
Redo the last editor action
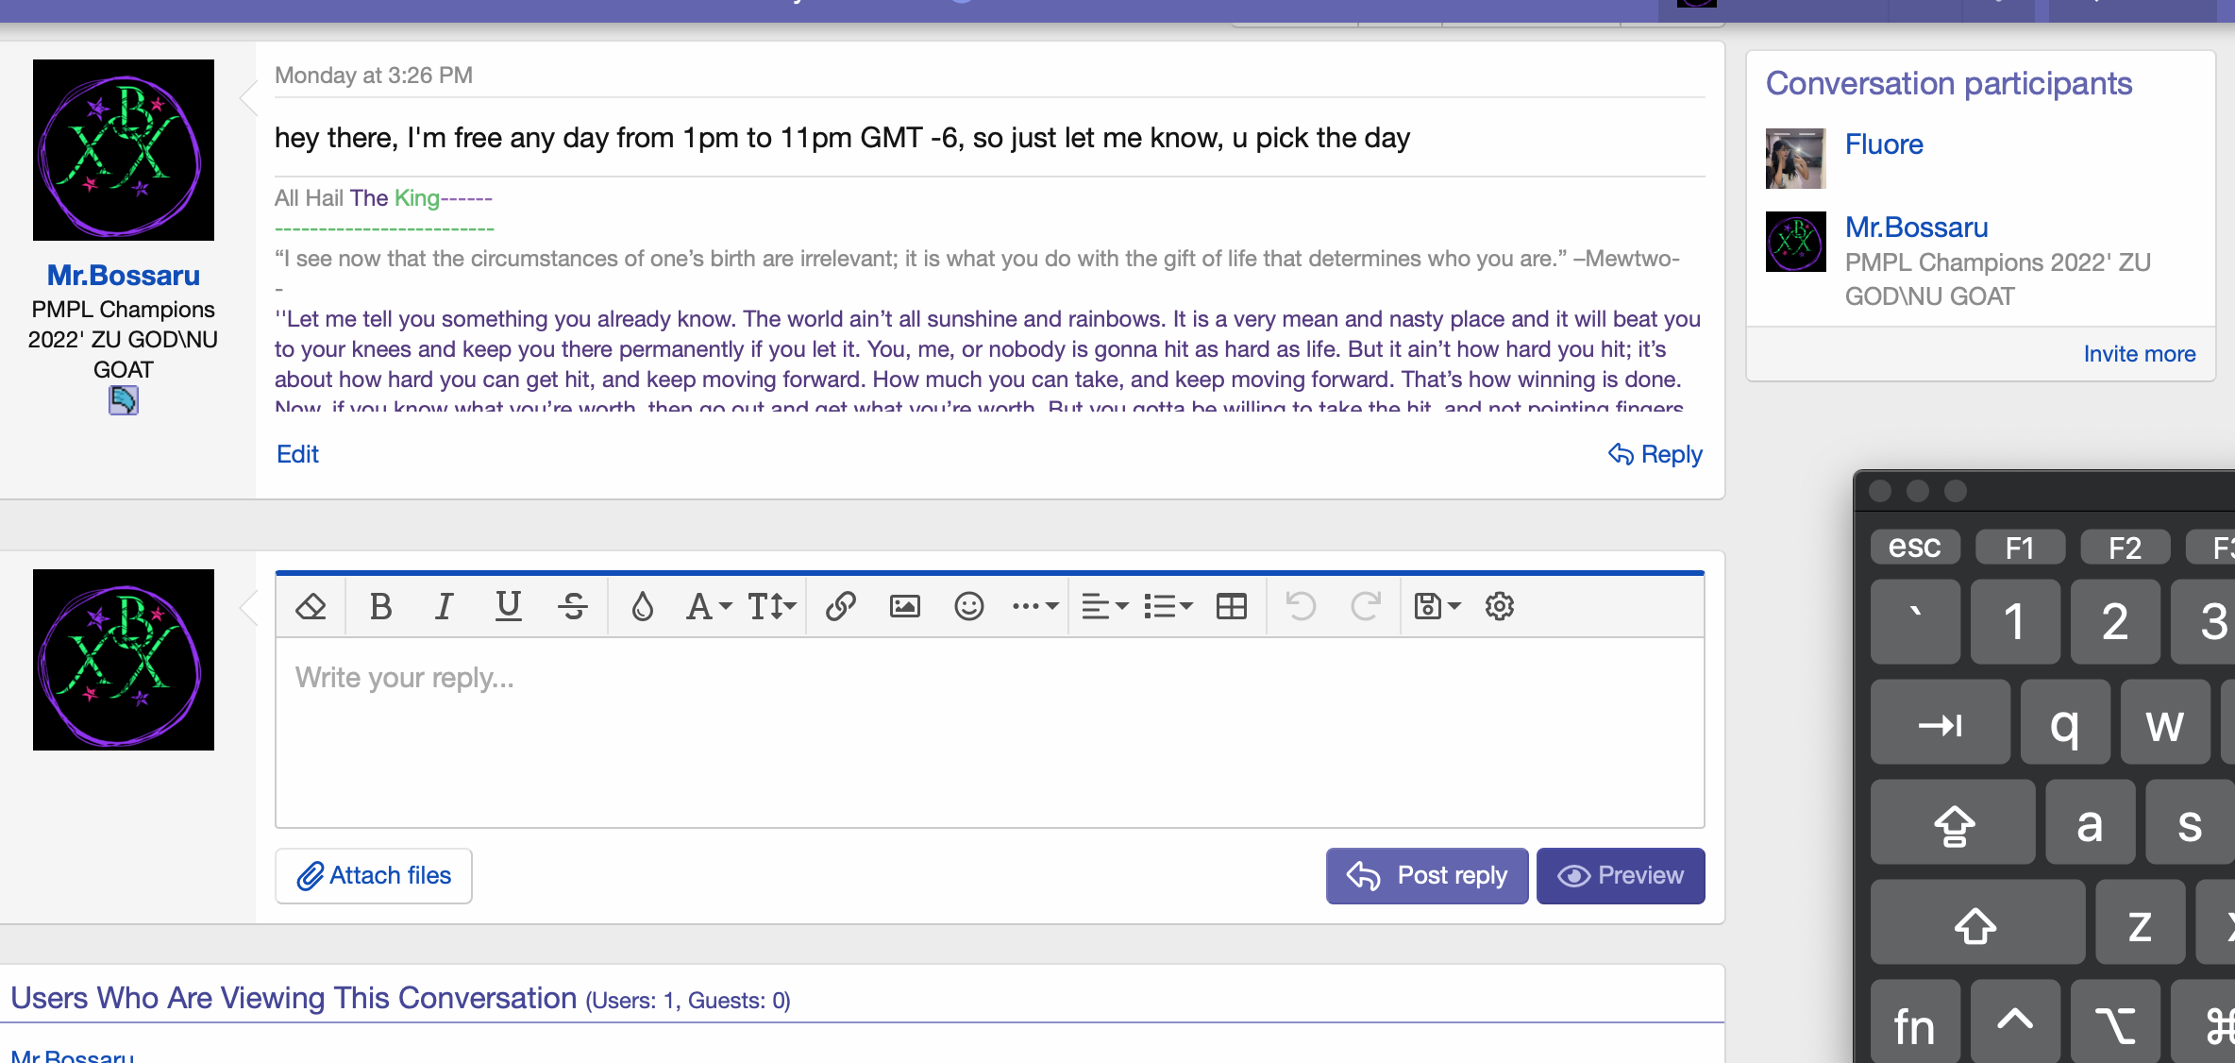click(x=1367, y=606)
